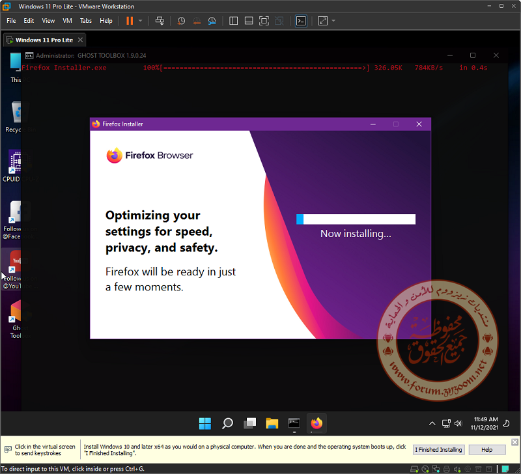The image size is (521, 474).
Task: Select the Follow us on YouTube shortcut
Action: pyautogui.click(x=20, y=269)
